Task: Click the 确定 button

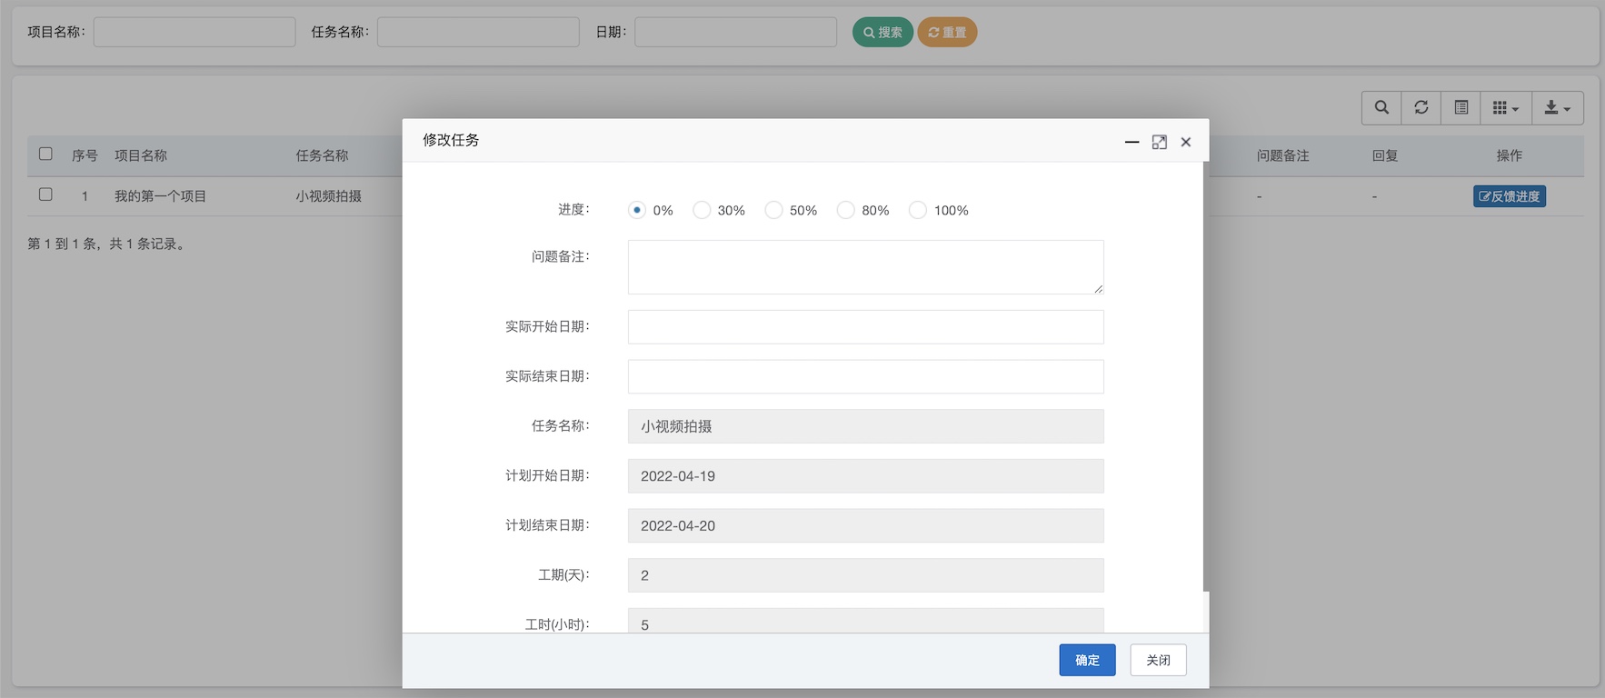Action: coord(1087,660)
